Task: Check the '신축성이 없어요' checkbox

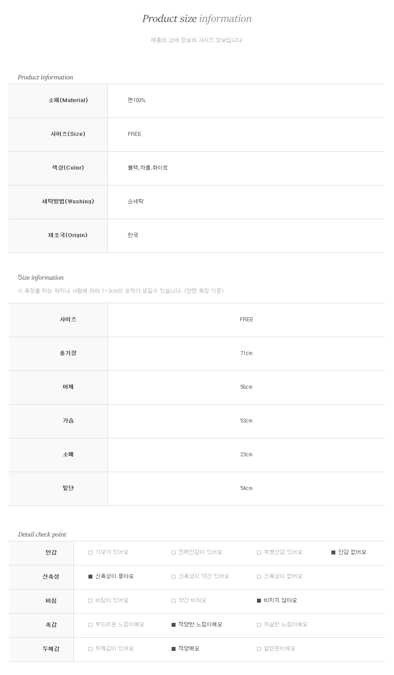Action: click(x=259, y=576)
